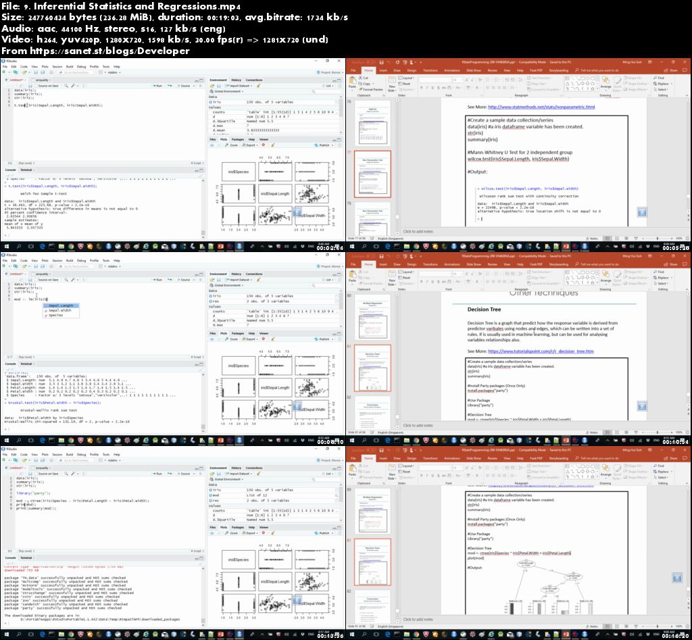In frame 00:05:28, open the Design ribbon tab
This screenshot has height=640, width=692.
[x=412, y=70]
